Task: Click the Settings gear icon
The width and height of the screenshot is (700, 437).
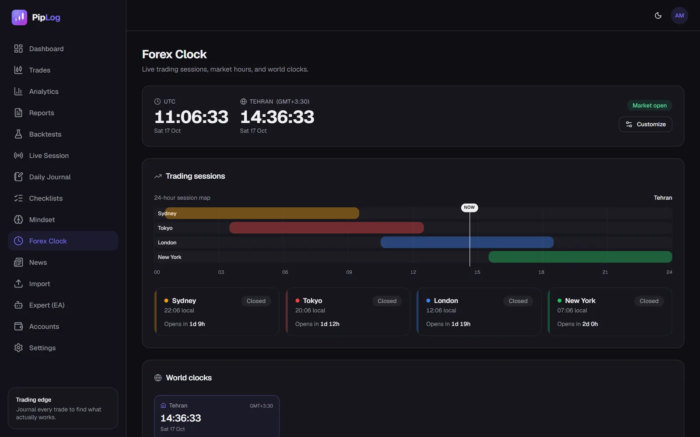Action: click(x=18, y=348)
